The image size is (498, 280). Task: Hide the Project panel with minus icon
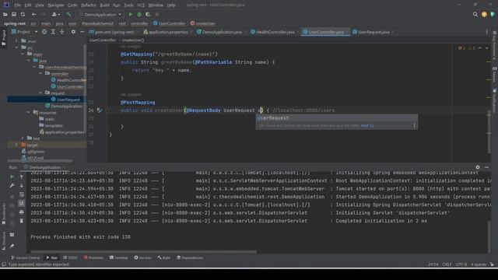tap(82, 32)
